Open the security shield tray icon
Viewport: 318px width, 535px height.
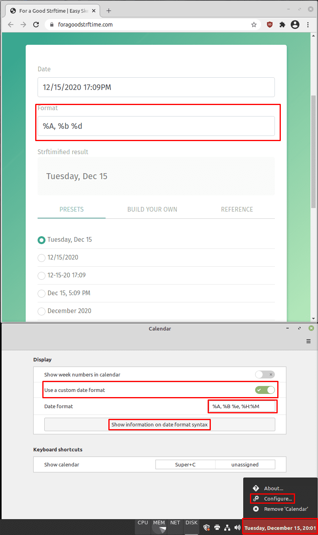[x=206, y=527]
